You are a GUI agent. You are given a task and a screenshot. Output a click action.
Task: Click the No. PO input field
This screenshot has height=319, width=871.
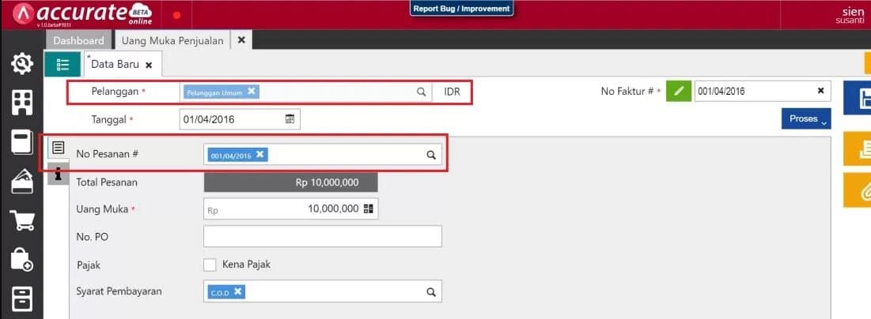(x=322, y=236)
